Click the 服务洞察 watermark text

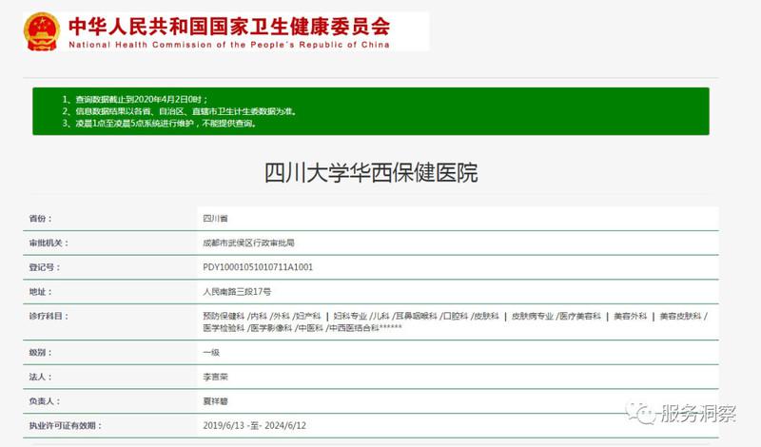[x=698, y=410]
